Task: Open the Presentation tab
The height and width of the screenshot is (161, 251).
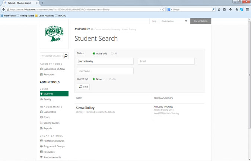Action: [x=200, y=21]
